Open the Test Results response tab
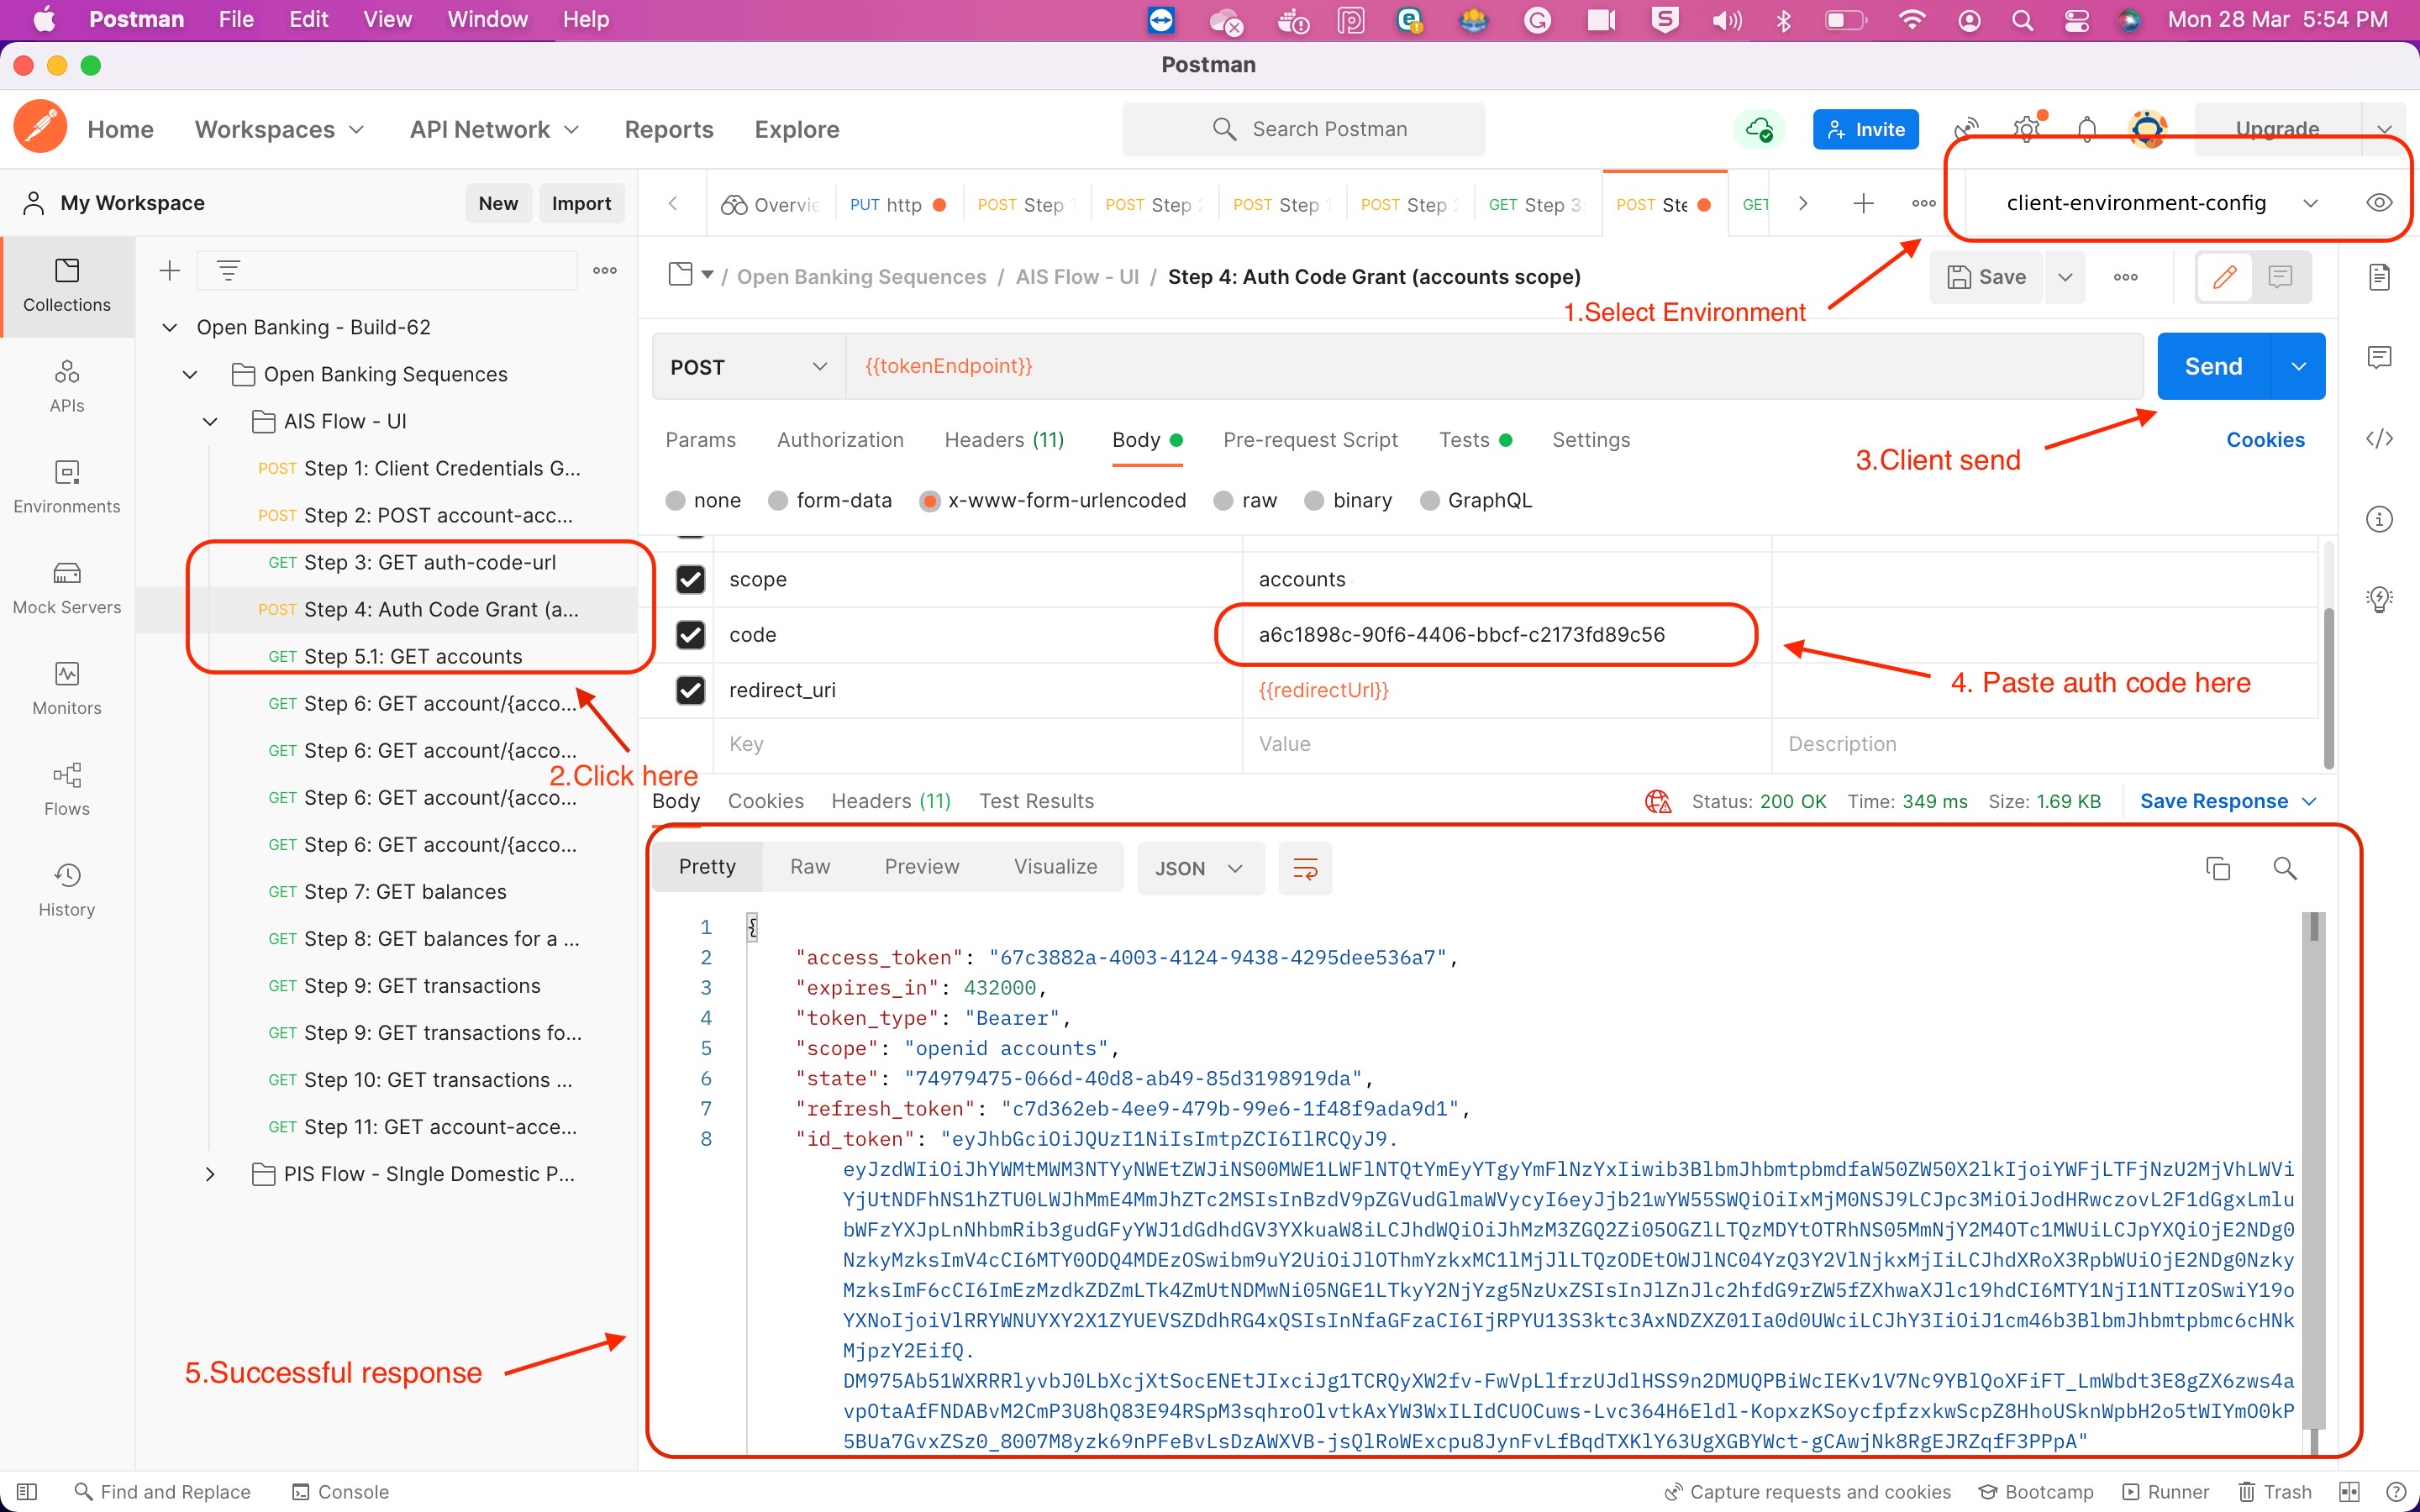The height and width of the screenshot is (1512, 2420). tap(1036, 801)
